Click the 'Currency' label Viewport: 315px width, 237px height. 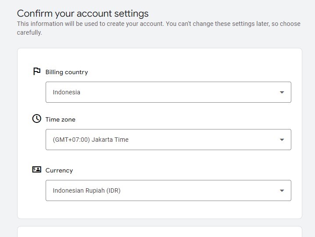click(59, 170)
